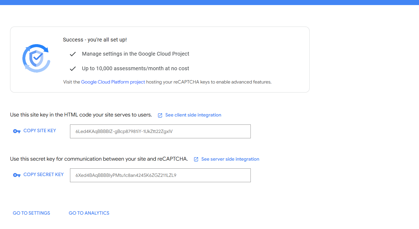Click the Manage settings in Google Cloud Project text

pos(135,54)
